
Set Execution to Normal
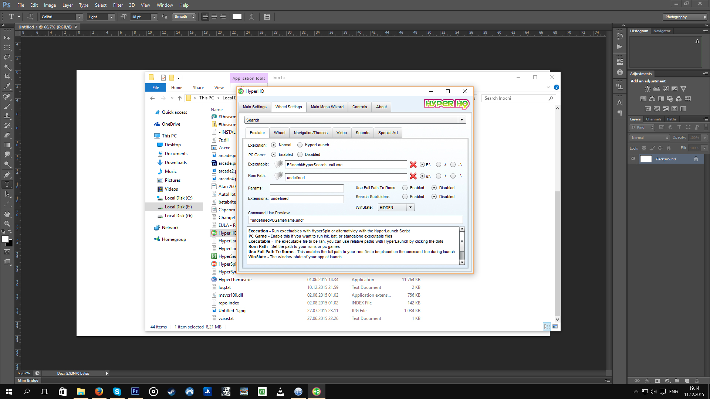click(x=274, y=145)
